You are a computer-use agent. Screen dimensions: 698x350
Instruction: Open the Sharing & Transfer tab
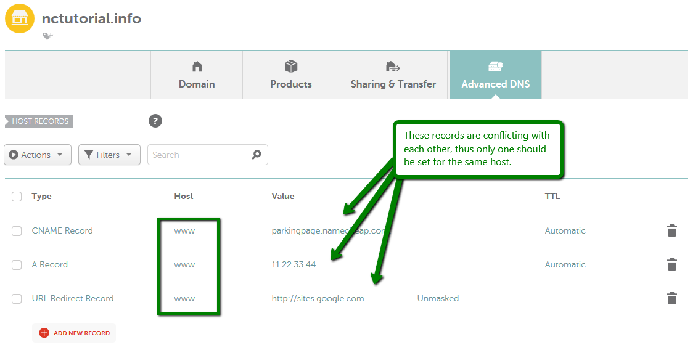393,75
